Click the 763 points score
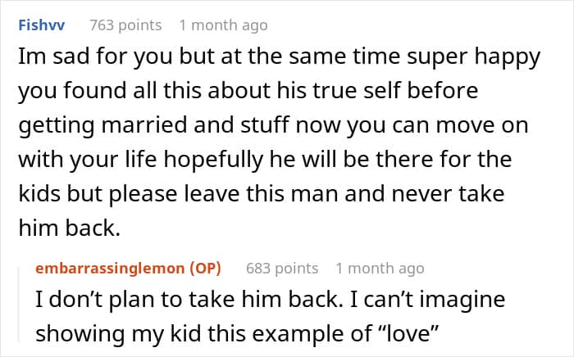 coord(125,25)
